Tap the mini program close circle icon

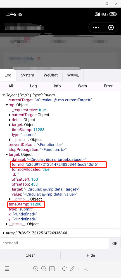click(x=111, y=28)
